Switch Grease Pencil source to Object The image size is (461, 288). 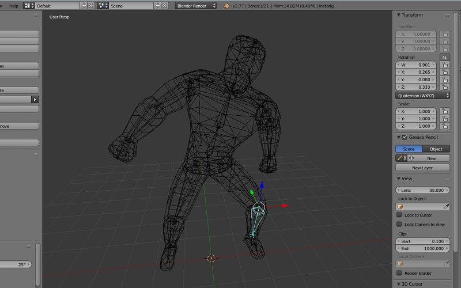(x=436, y=149)
